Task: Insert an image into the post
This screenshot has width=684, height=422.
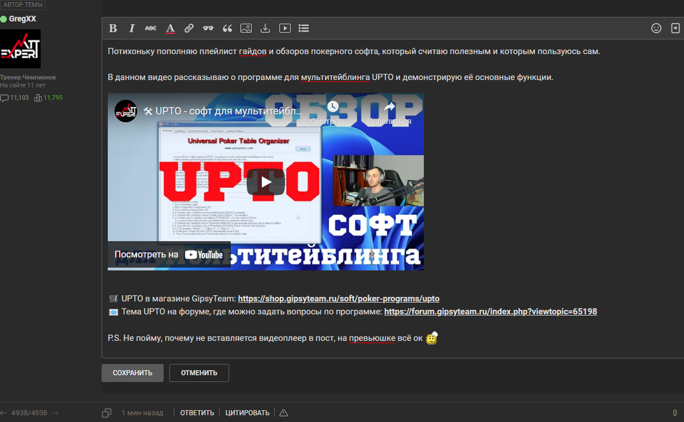Action: tap(246, 28)
